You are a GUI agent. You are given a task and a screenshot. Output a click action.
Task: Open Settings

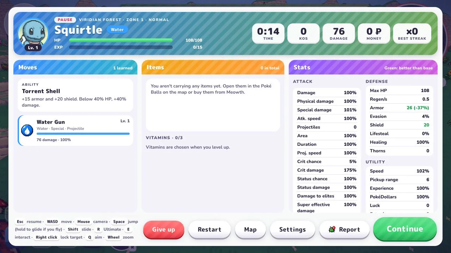292,229
